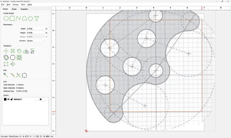231x138 pixels.
Task: Click the bounding-box edit icon
Action: (x=24, y=75)
